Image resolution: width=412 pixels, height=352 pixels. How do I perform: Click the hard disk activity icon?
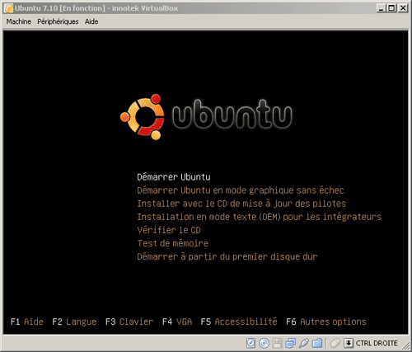point(250,343)
